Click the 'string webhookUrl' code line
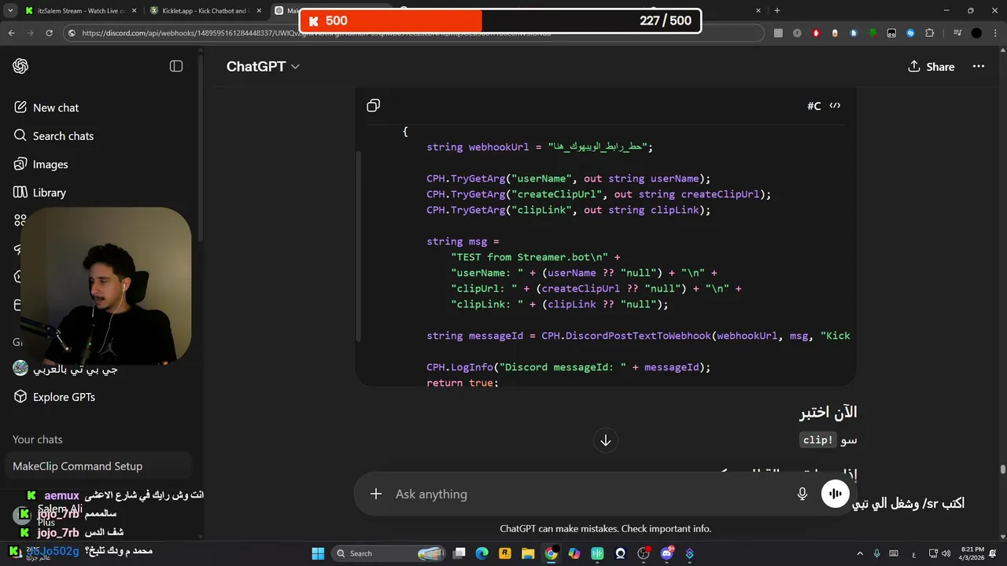The image size is (1007, 566). (x=540, y=147)
